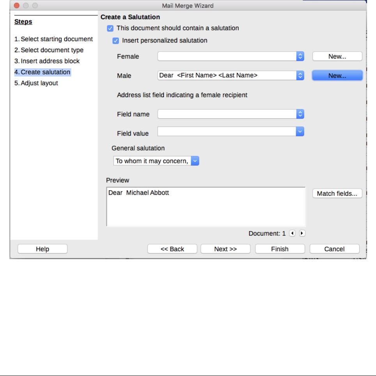Click the Help button
Viewport: 376px width, 376px height.
pos(43,249)
